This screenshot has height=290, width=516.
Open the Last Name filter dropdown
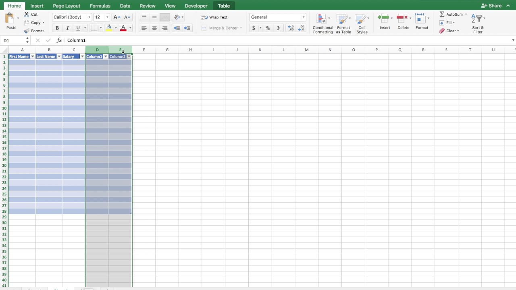(x=59, y=57)
